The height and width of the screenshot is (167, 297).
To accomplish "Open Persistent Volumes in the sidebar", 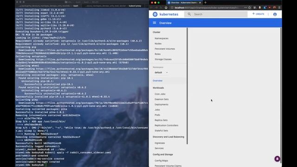I will tap(165, 49).
